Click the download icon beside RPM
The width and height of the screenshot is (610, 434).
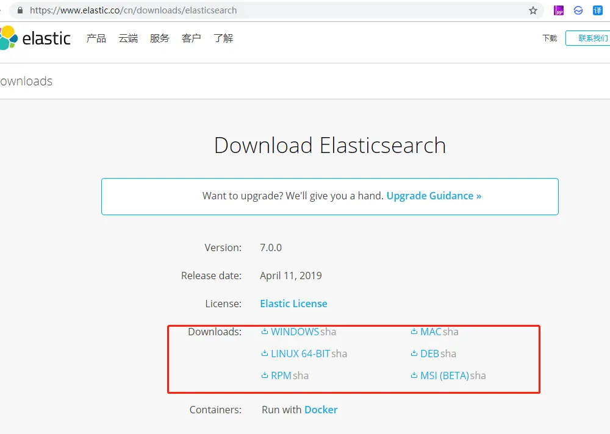point(265,375)
